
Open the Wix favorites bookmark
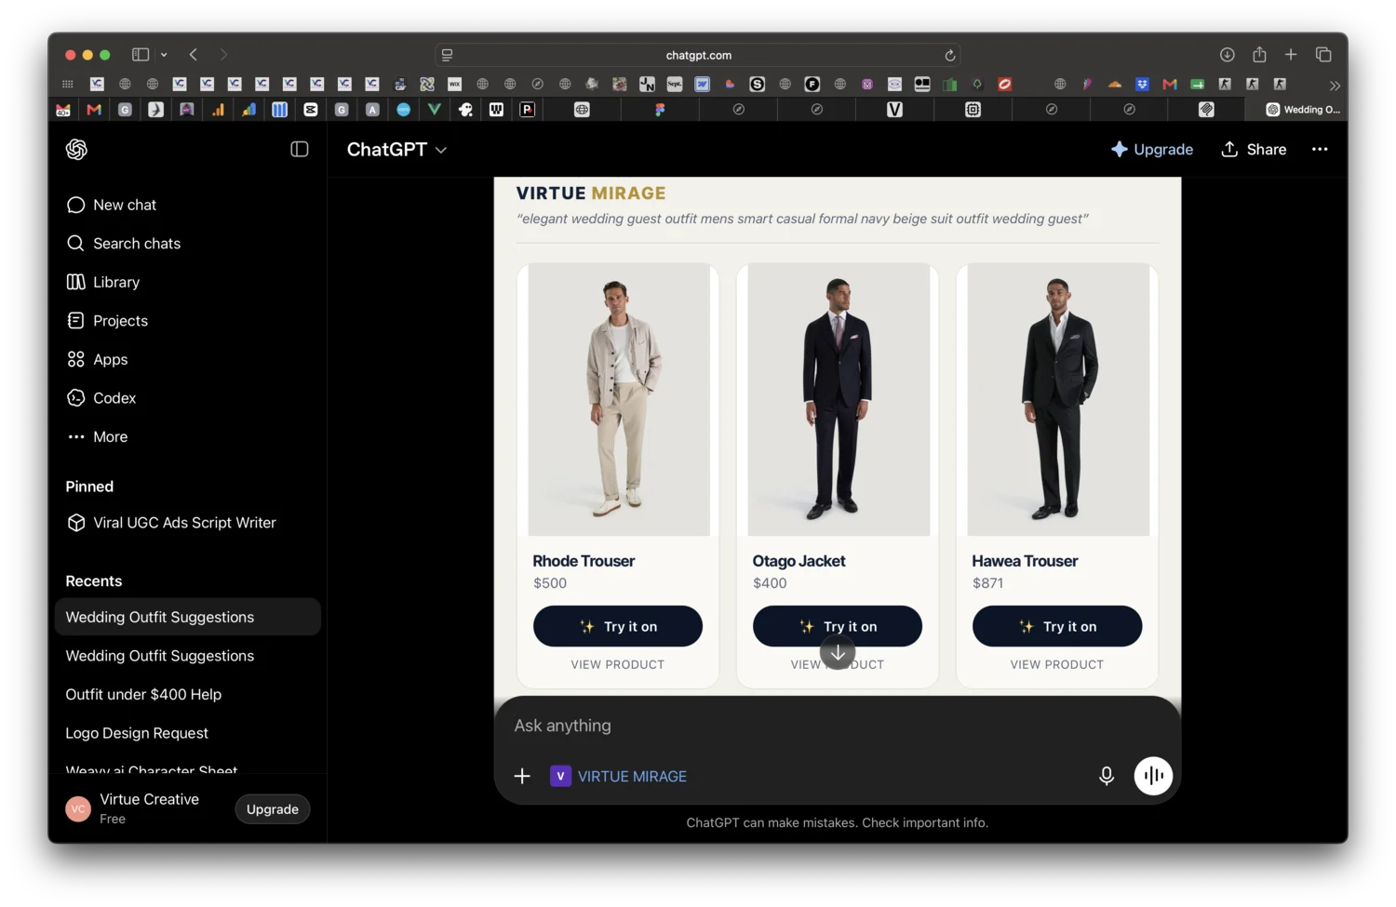pyautogui.click(x=454, y=84)
